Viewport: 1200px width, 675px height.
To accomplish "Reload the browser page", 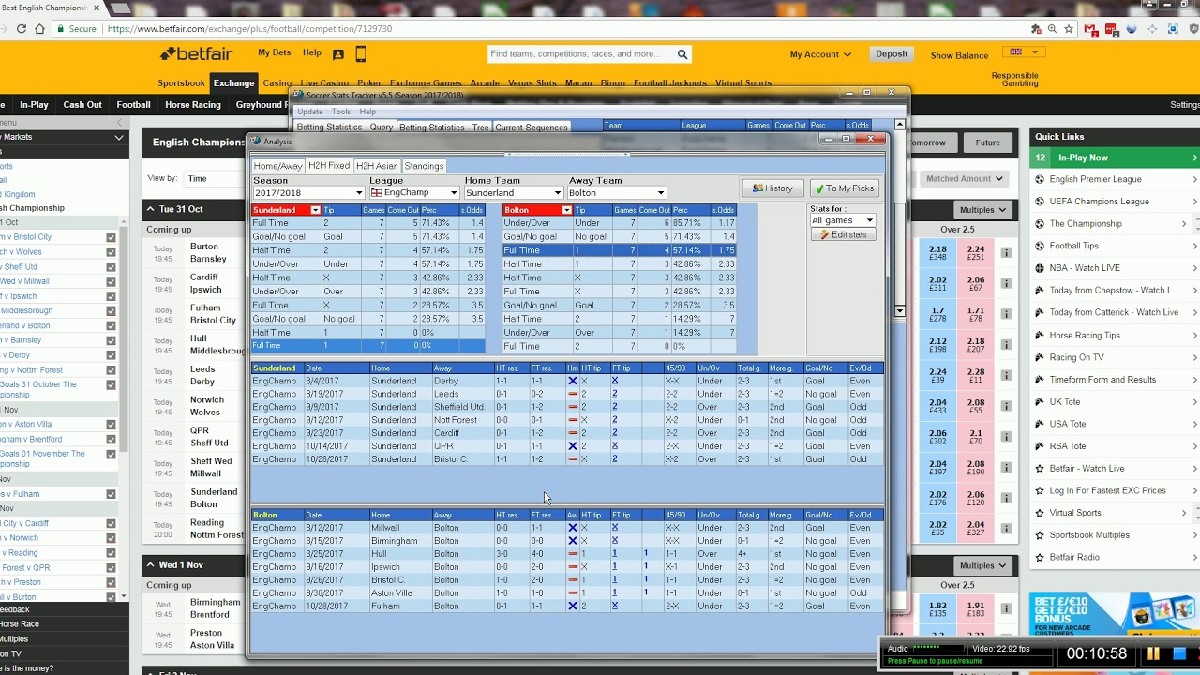I will pos(22,29).
